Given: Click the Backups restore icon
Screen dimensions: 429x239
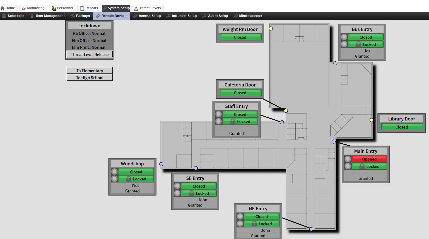Looking at the screenshot, I should coord(73,16).
